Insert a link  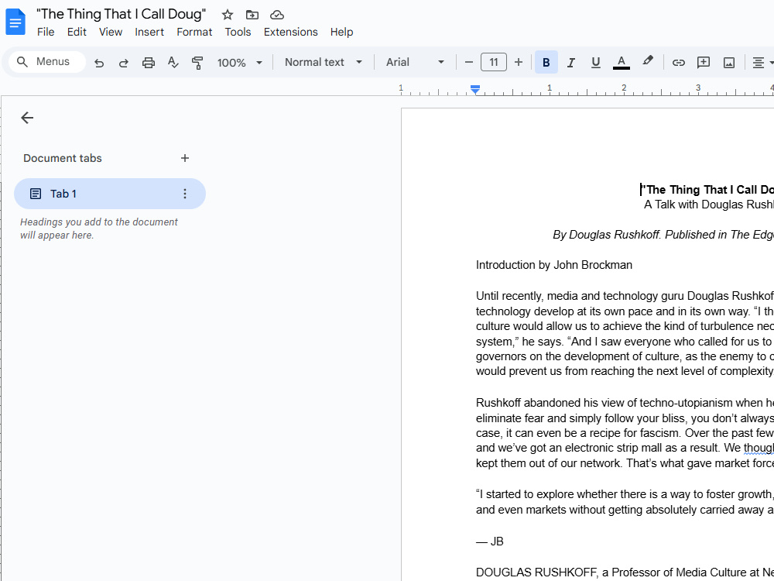(x=679, y=62)
